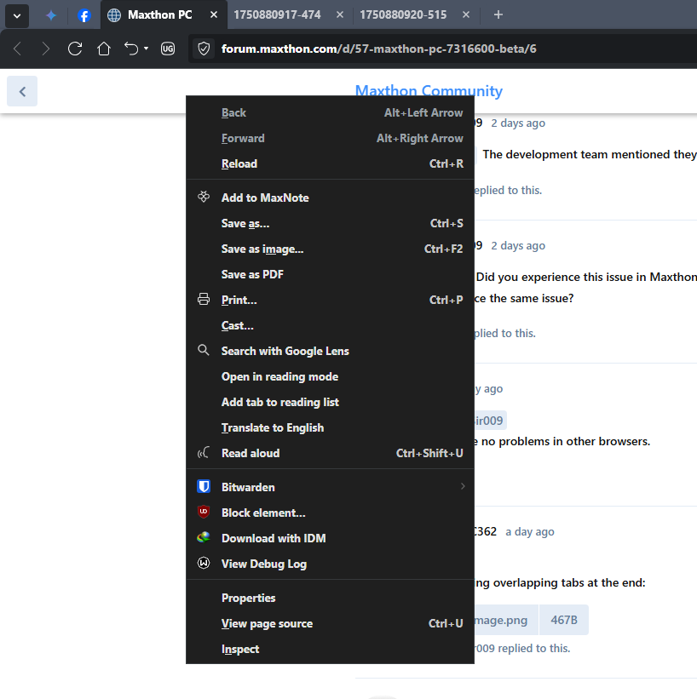Click the IDM download icon

(x=204, y=537)
